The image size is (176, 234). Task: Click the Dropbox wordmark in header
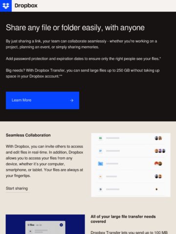[x=26, y=6]
